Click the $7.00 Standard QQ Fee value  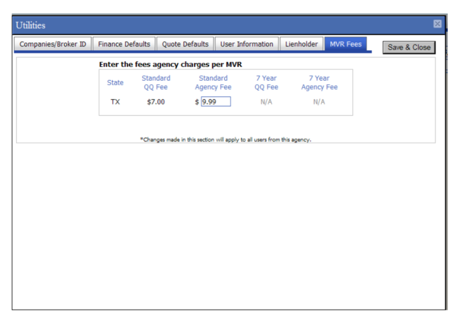pyautogui.click(x=156, y=102)
